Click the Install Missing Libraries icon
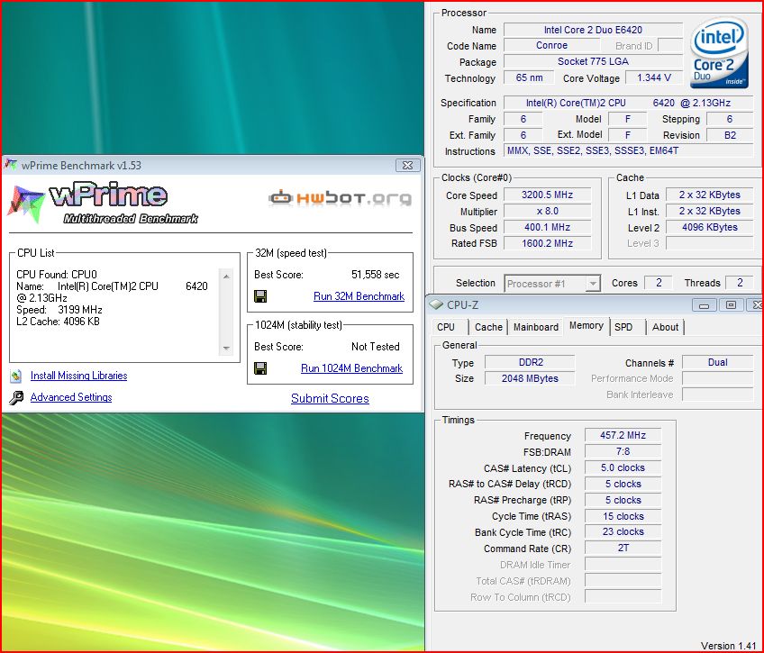The width and height of the screenshot is (764, 653). click(x=15, y=376)
